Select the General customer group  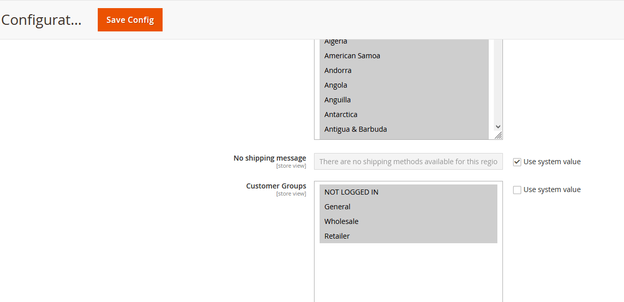click(x=337, y=207)
